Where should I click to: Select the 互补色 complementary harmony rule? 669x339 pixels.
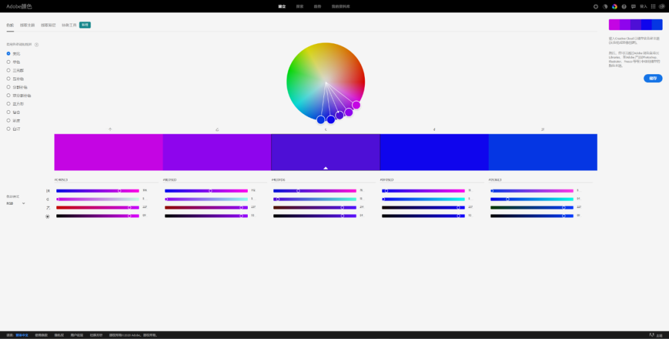click(15, 79)
